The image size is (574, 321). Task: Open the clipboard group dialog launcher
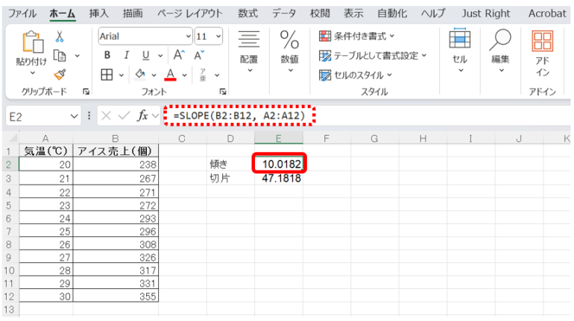[86, 92]
